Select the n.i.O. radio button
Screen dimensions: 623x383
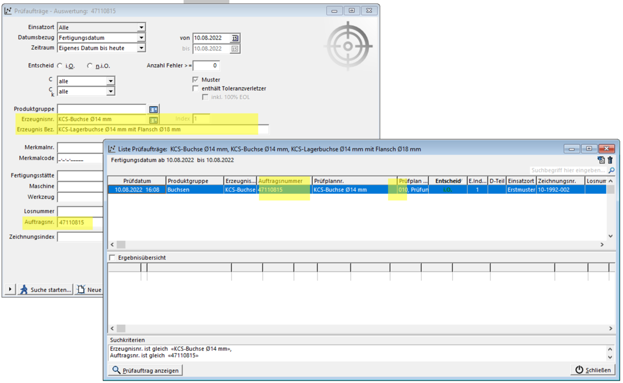pyautogui.click(x=90, y=66)
